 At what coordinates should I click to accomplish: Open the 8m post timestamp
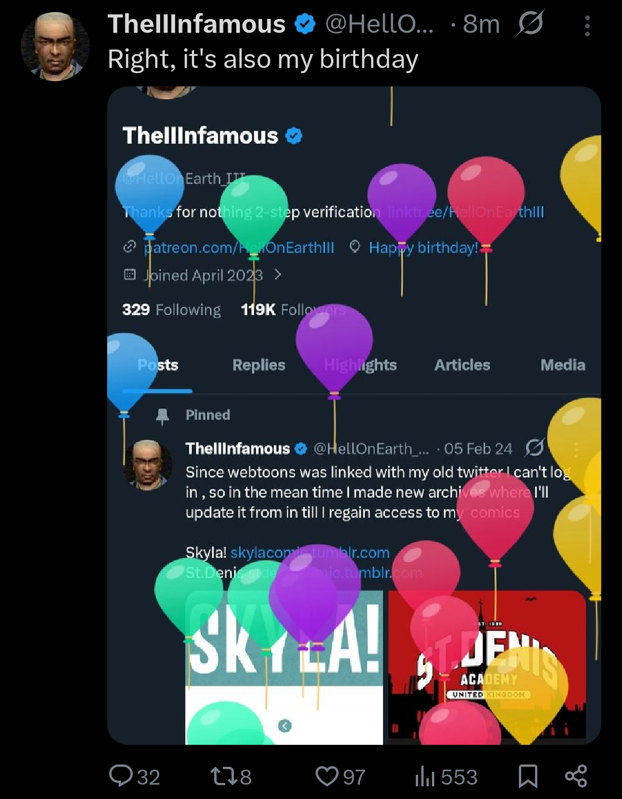(x=481, y=24)
